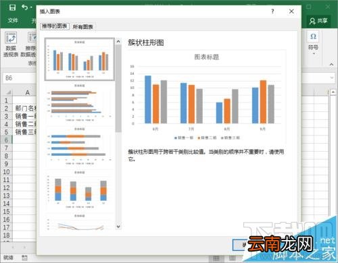Click the help question mark in dialog
Image resolution: width=338 pixels, height=263 pixels.
(272, 11)
